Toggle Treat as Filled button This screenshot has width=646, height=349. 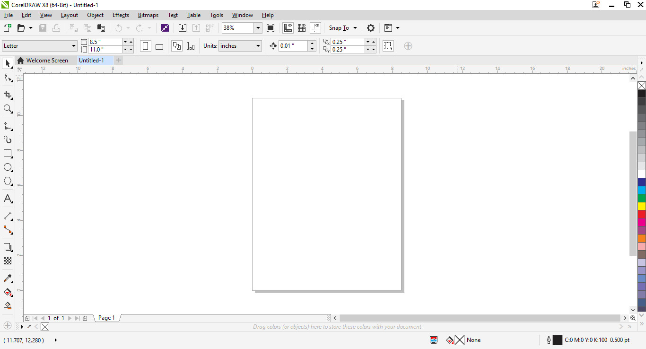[388, 46]
